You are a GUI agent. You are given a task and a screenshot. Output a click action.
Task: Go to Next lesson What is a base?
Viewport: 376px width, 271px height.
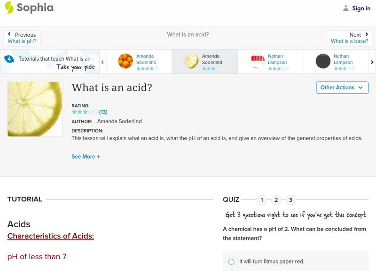[x=349, y=38]
